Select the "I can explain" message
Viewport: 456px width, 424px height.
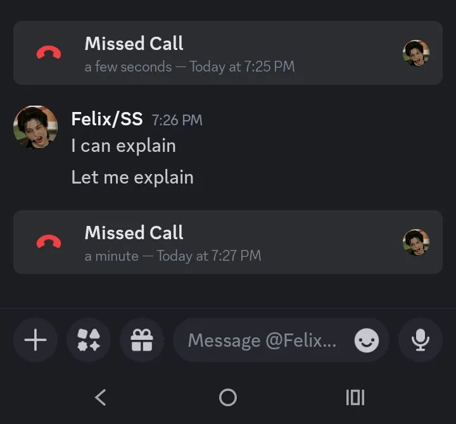click(123, 146)
